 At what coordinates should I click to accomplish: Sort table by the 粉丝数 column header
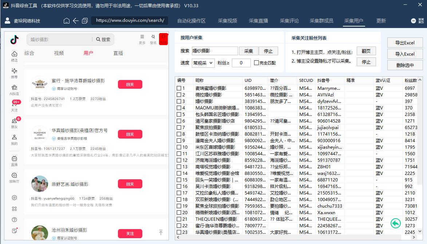pyautogui.click(x=411, y=80)
